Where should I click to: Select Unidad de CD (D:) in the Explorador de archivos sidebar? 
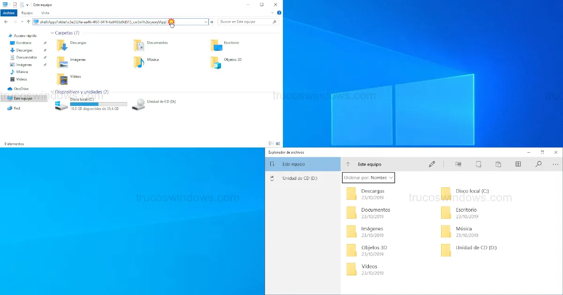(303, 178)
